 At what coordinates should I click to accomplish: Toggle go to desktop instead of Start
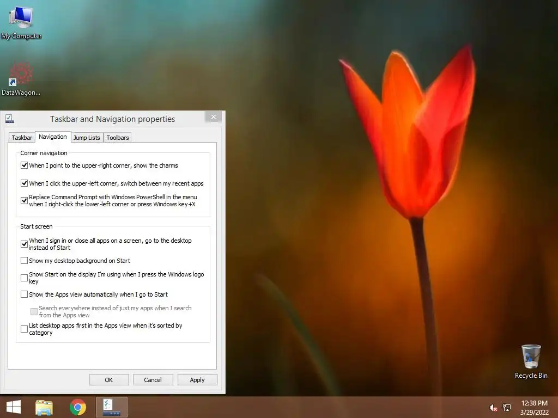tap(24, 244)
